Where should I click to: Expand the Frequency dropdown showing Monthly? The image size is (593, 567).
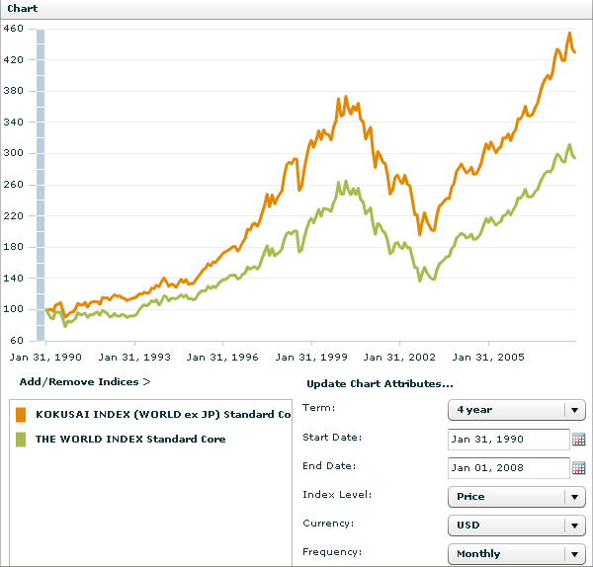point(517,554)
